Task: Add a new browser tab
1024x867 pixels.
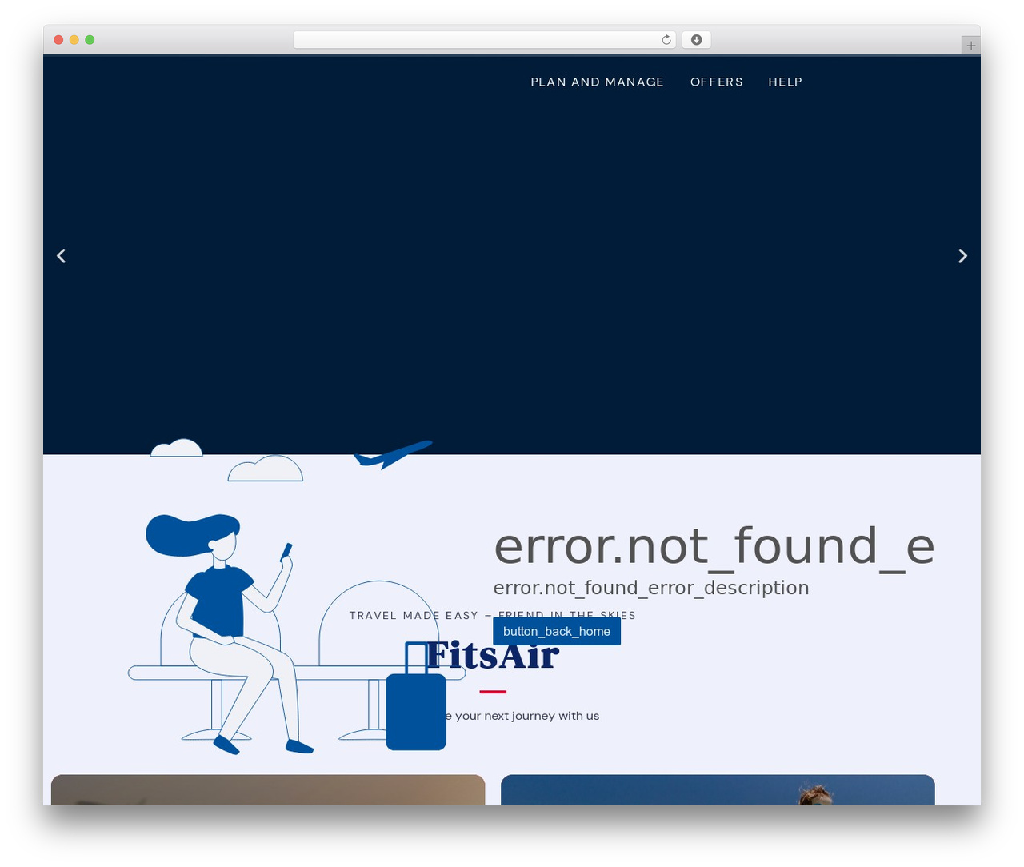Action: coord(970,46)
